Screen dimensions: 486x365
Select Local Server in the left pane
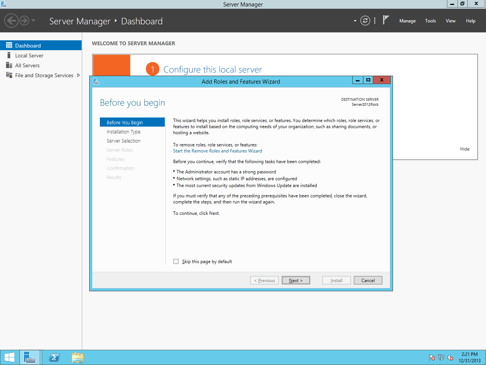click(41, 56)
